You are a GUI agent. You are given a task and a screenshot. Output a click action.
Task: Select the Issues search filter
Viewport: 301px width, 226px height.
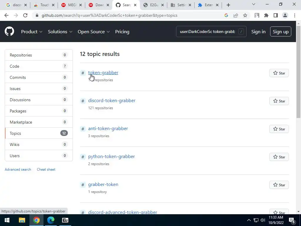click(x=39, y=88)
